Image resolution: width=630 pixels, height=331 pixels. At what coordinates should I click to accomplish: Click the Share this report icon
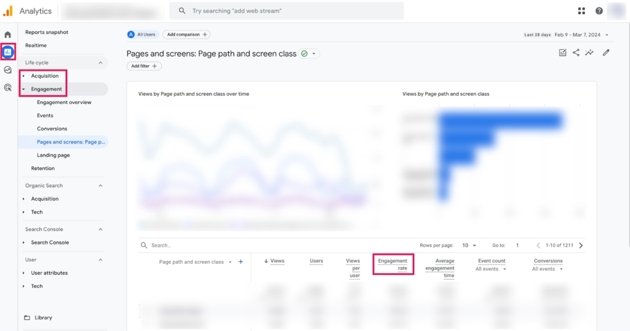coord(576,53)
